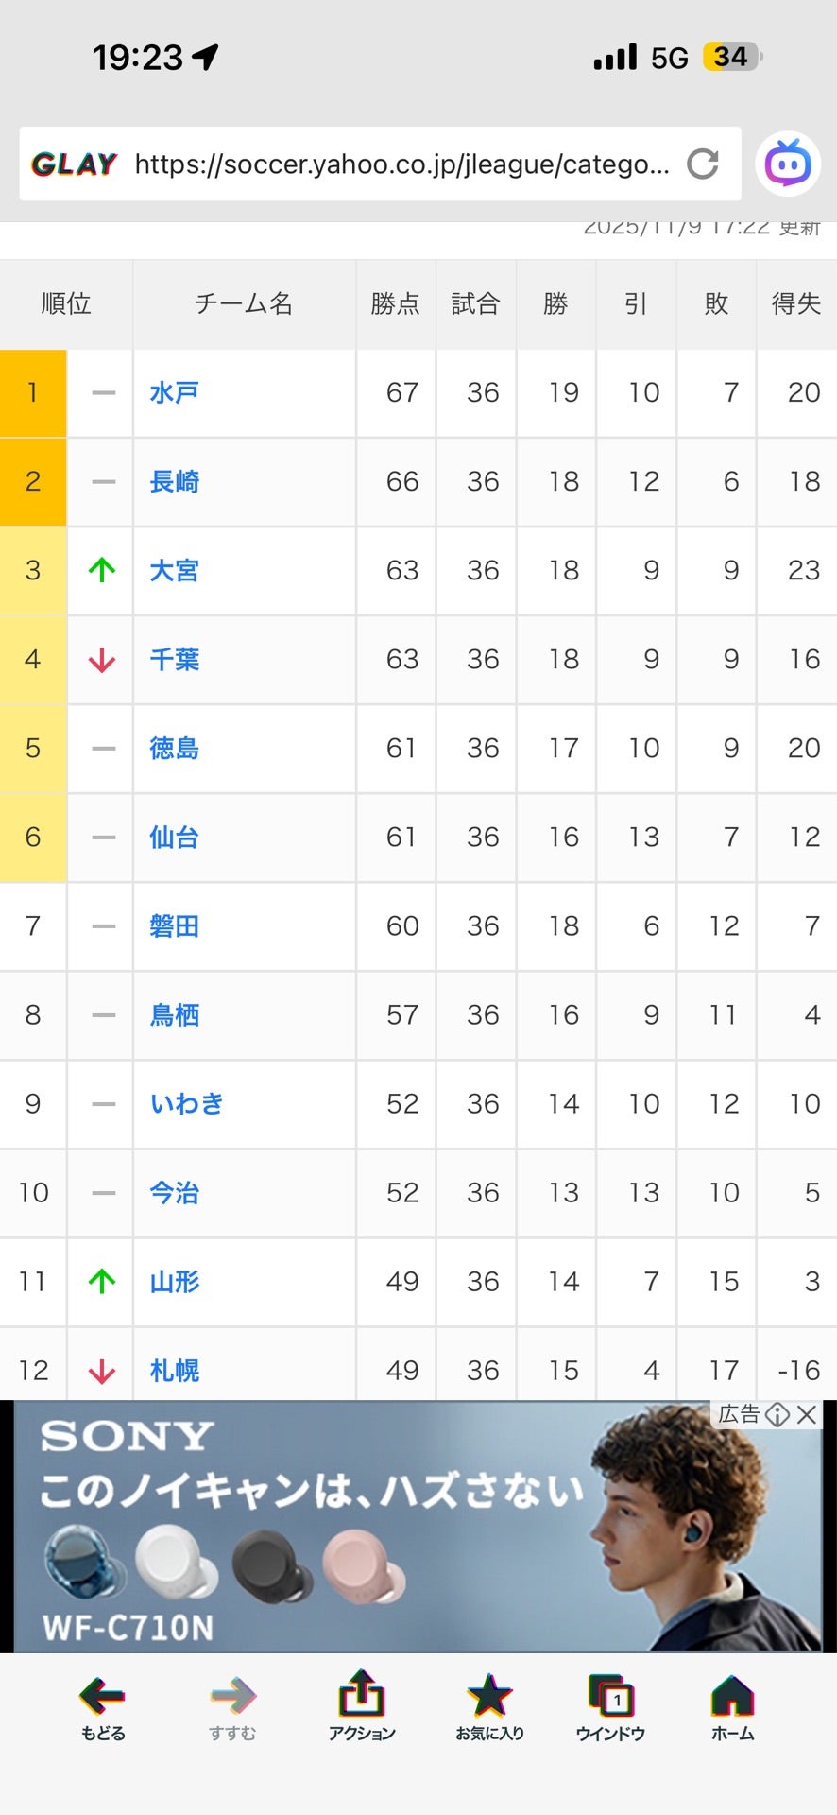Tap the もどる back arrow
This screenshot has height=1815, width=837.
click(102, 1706)
